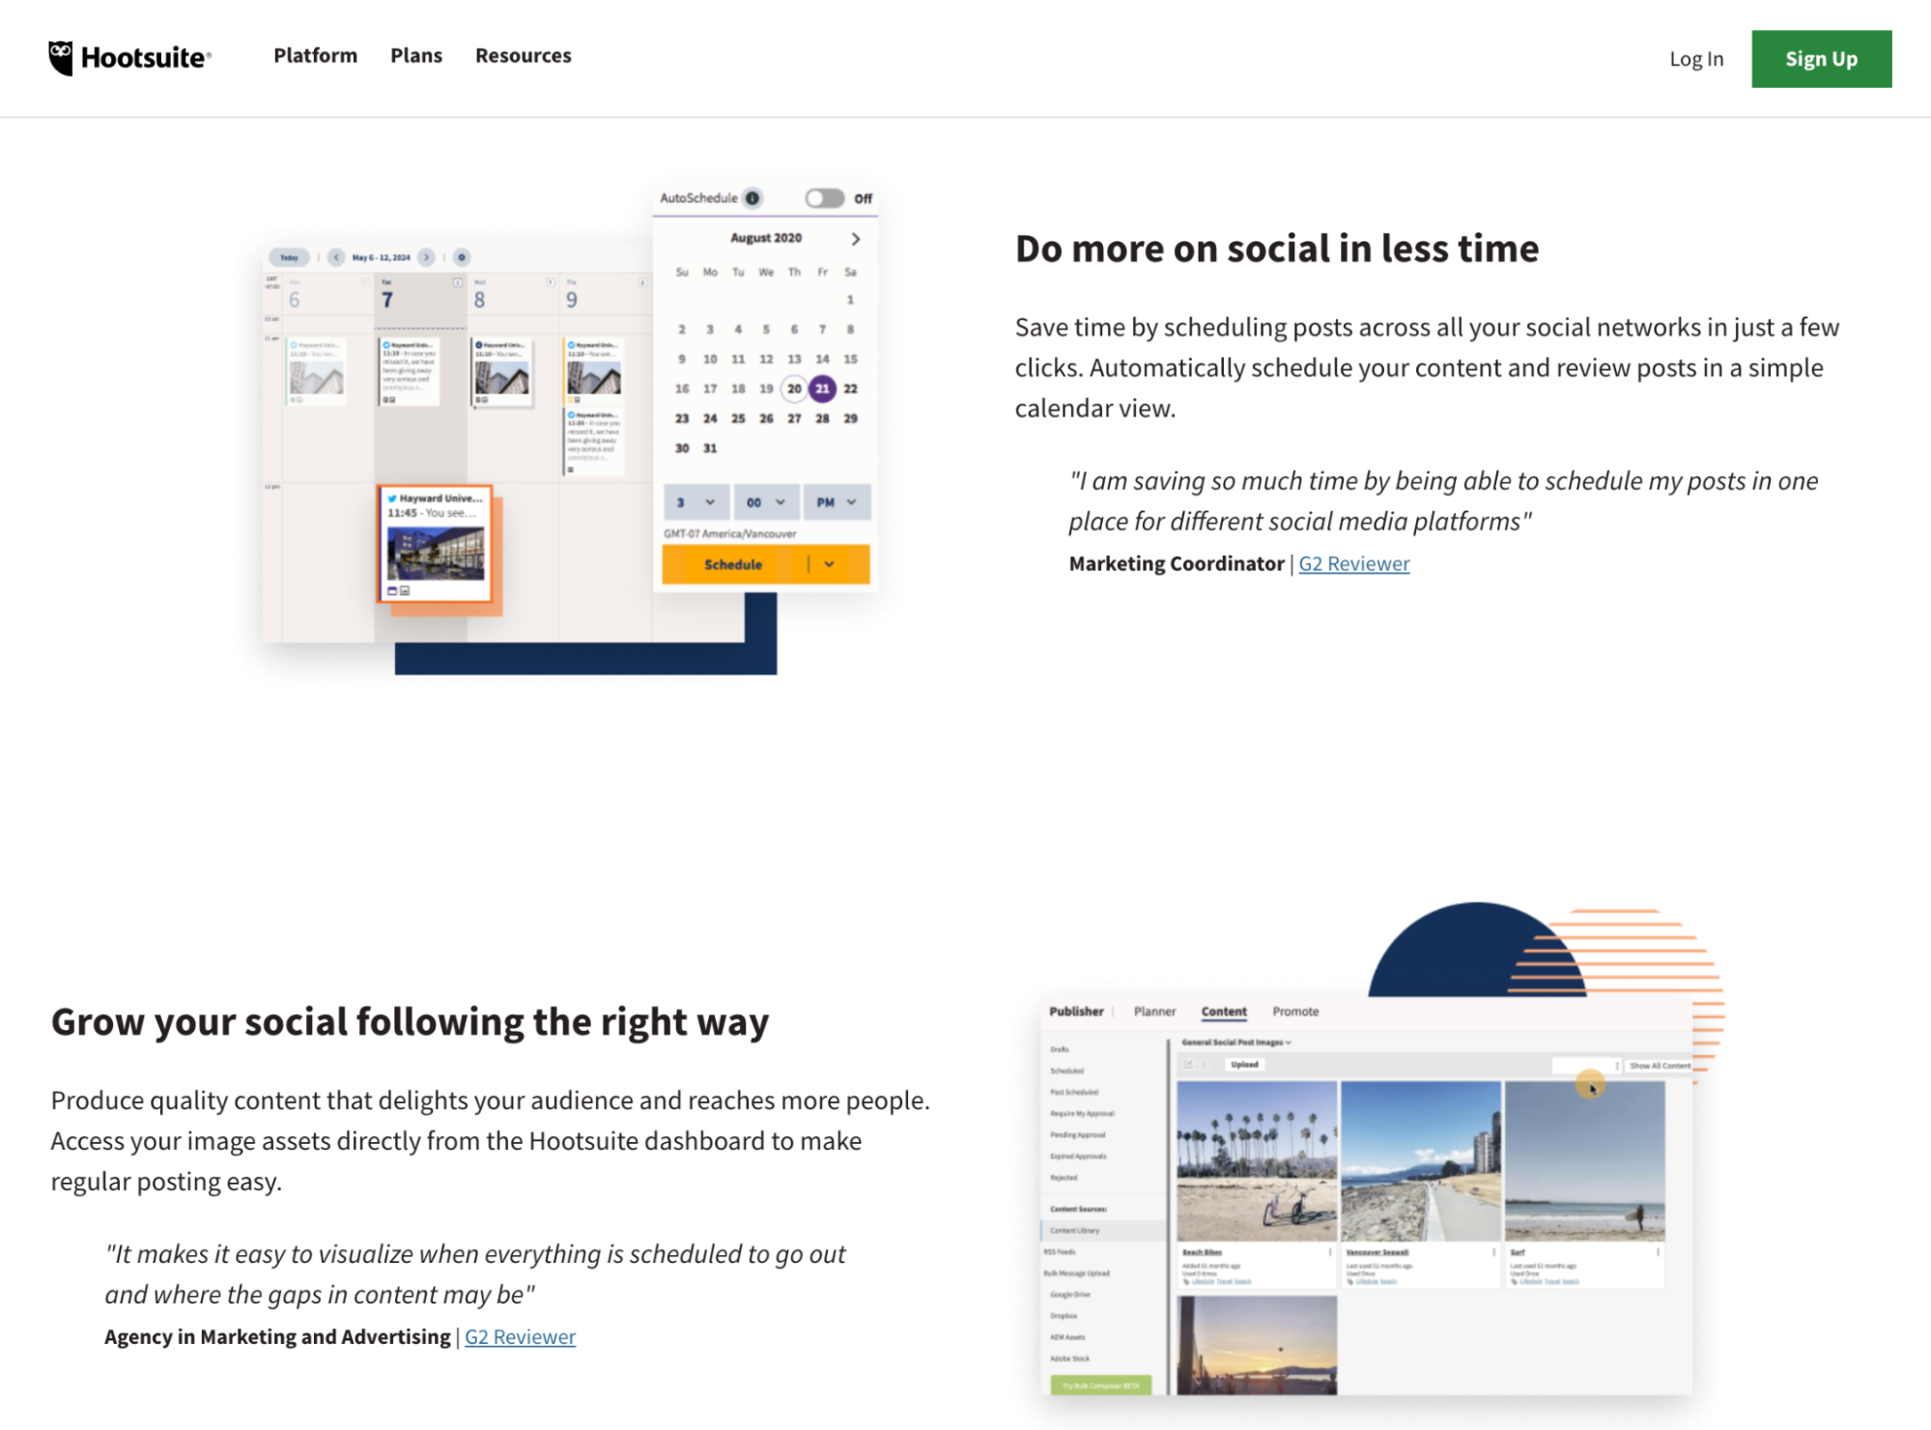Click the green Sign Up button

tap(1820, 58)
